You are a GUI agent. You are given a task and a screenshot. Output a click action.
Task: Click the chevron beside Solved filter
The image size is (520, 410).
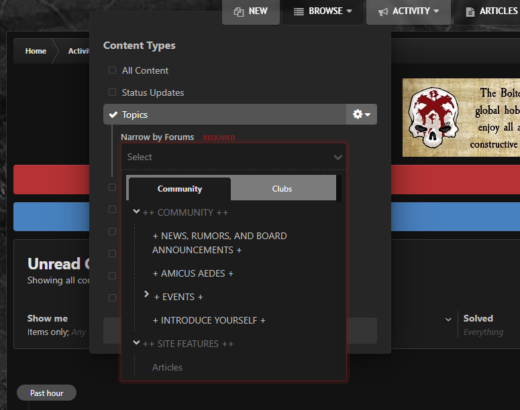tap(448, 320)
